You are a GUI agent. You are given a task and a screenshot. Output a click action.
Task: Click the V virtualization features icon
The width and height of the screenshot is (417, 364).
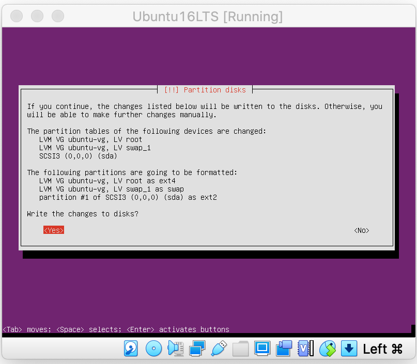pos(305,349)
